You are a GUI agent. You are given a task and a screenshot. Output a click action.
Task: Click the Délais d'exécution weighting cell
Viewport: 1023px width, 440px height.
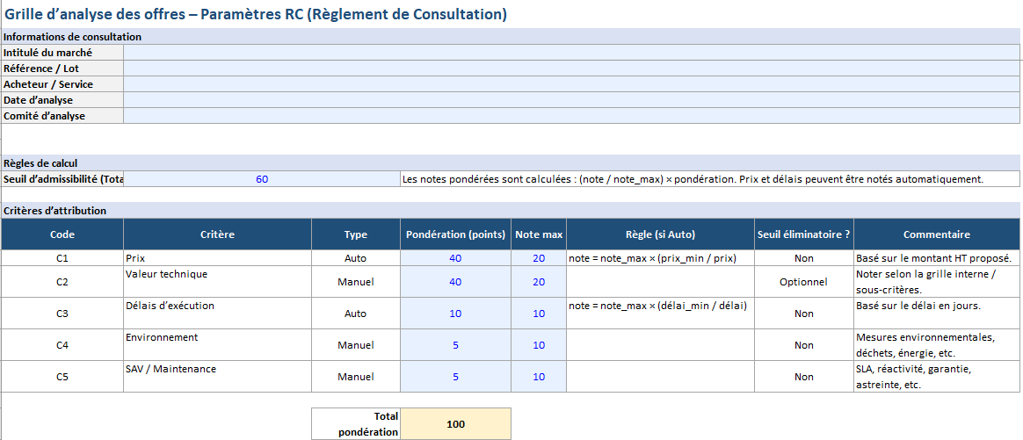(455, 314)
